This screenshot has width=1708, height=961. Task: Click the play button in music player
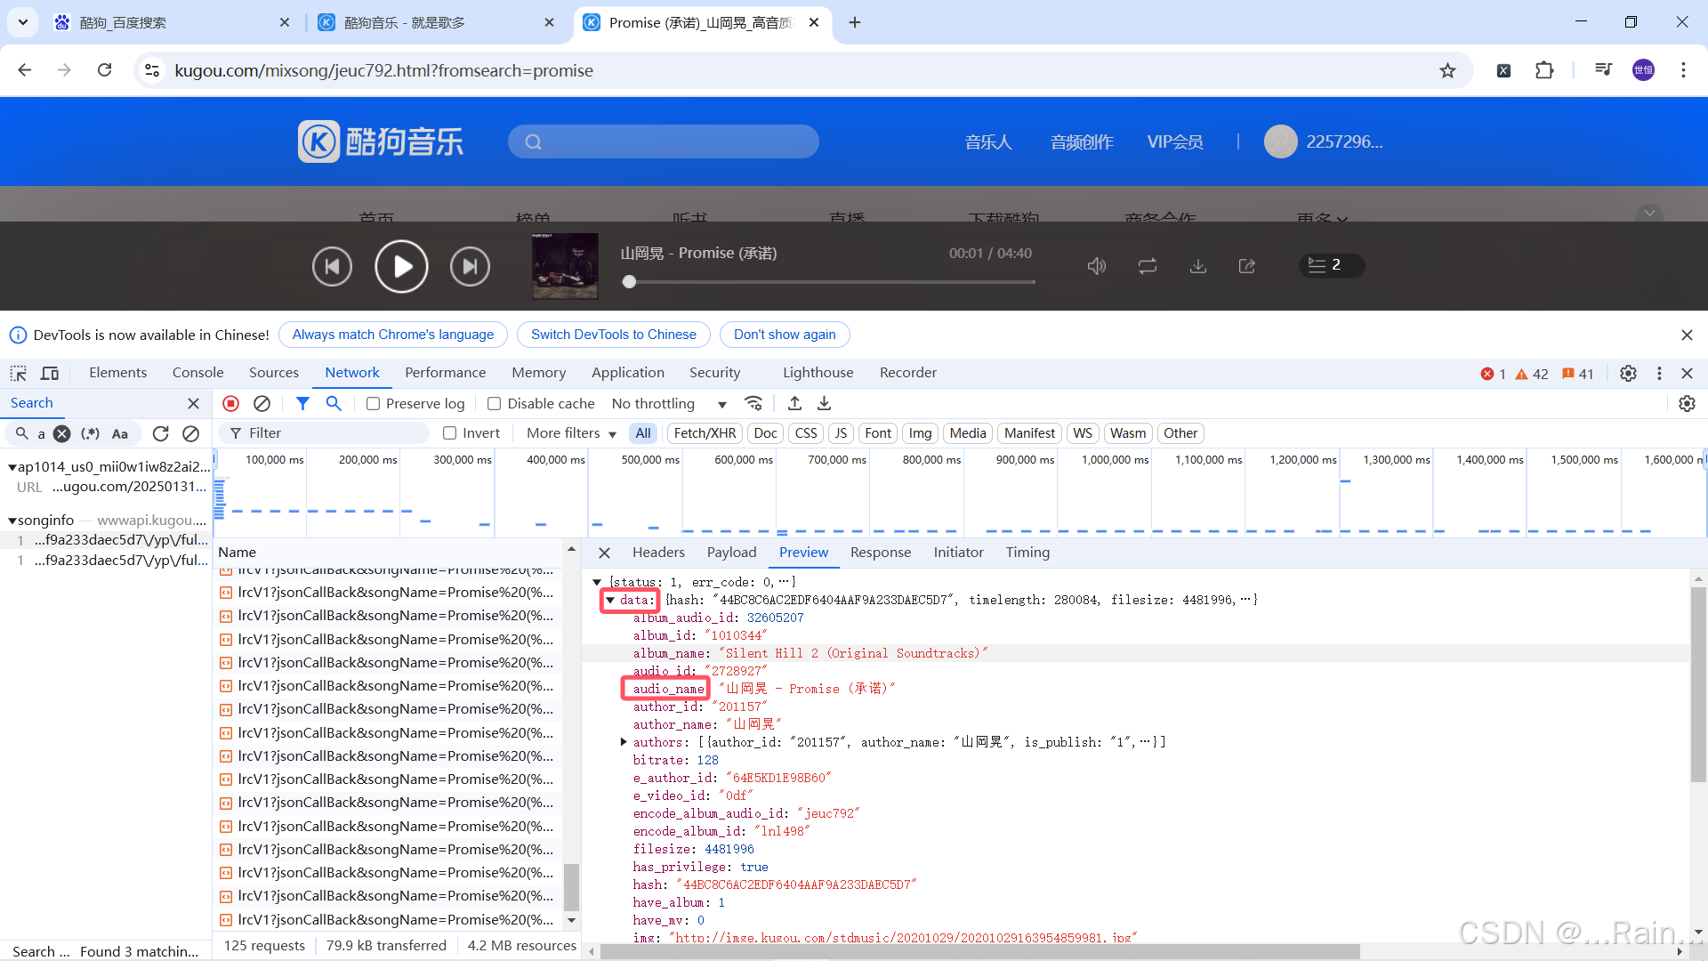tap(401, 266)
